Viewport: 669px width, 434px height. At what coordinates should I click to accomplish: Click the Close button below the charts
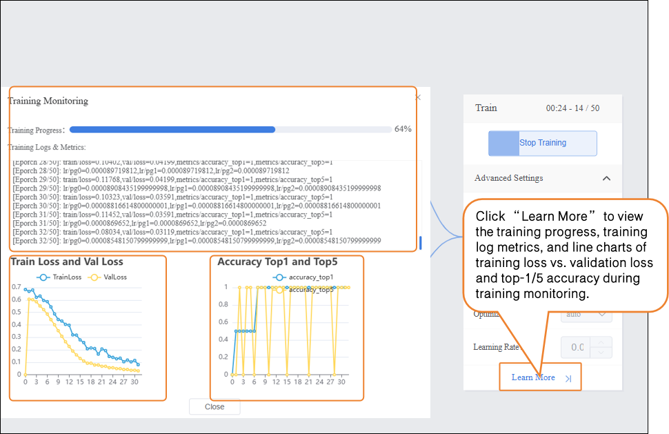click(214, 406)
